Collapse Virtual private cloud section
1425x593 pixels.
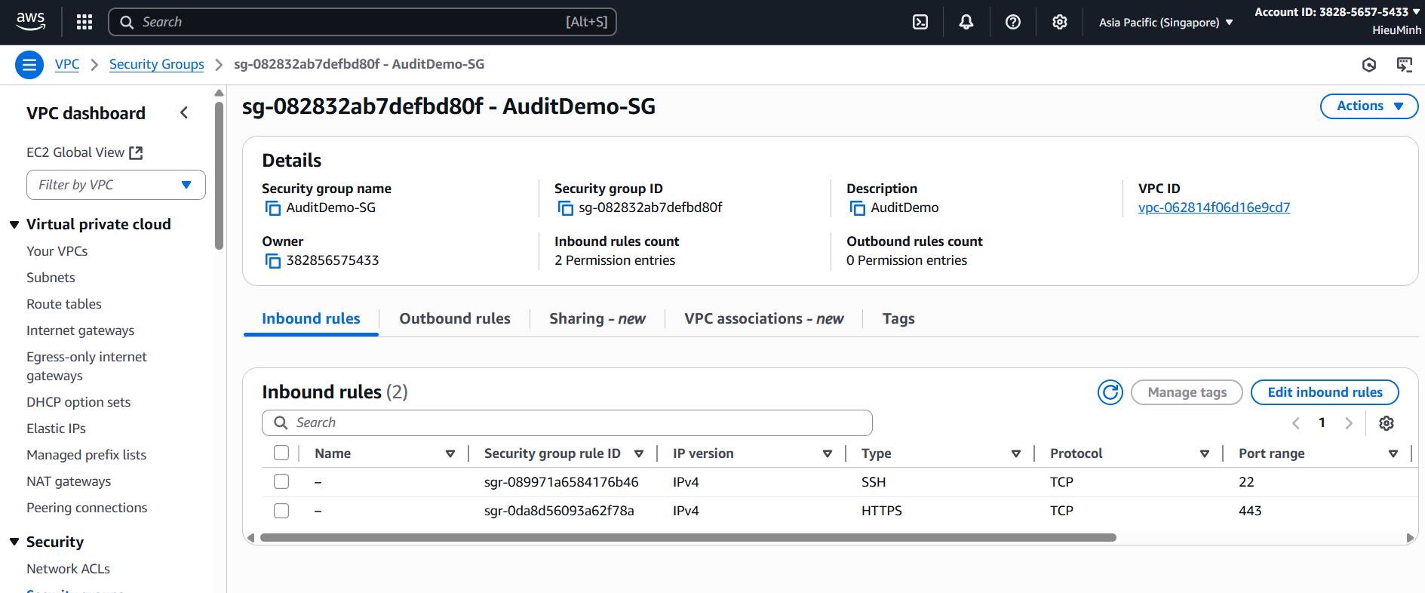[x=14, y=225]
